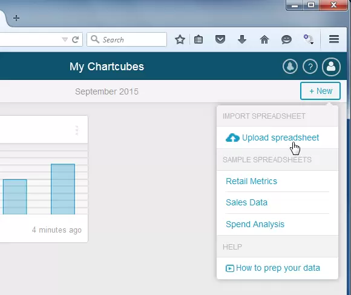Expand the address bar history dropdown
351x295 pixels.
point(65,39)
